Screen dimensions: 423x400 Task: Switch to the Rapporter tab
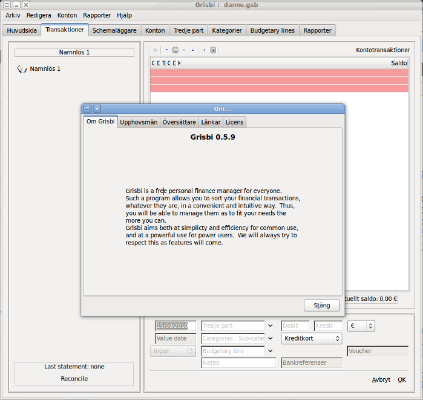click(x=317, y=30)
